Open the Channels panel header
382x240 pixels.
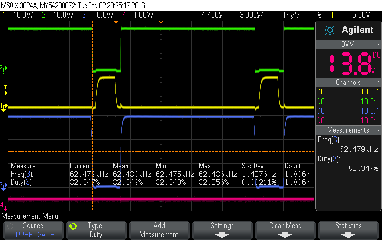(348, 83)
